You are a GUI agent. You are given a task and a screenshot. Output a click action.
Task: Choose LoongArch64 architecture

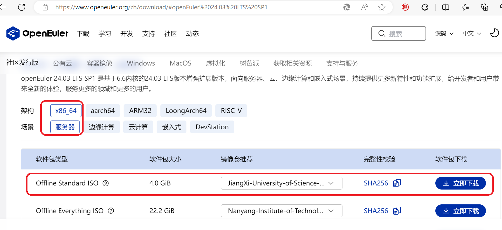coord(186,111)
